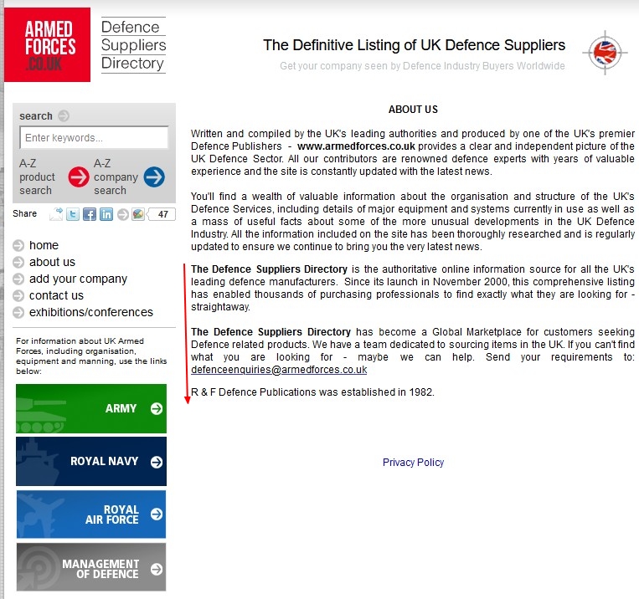Open add your company page
Image resolution: width=639 pixels, height=599 pixels.
78,279
